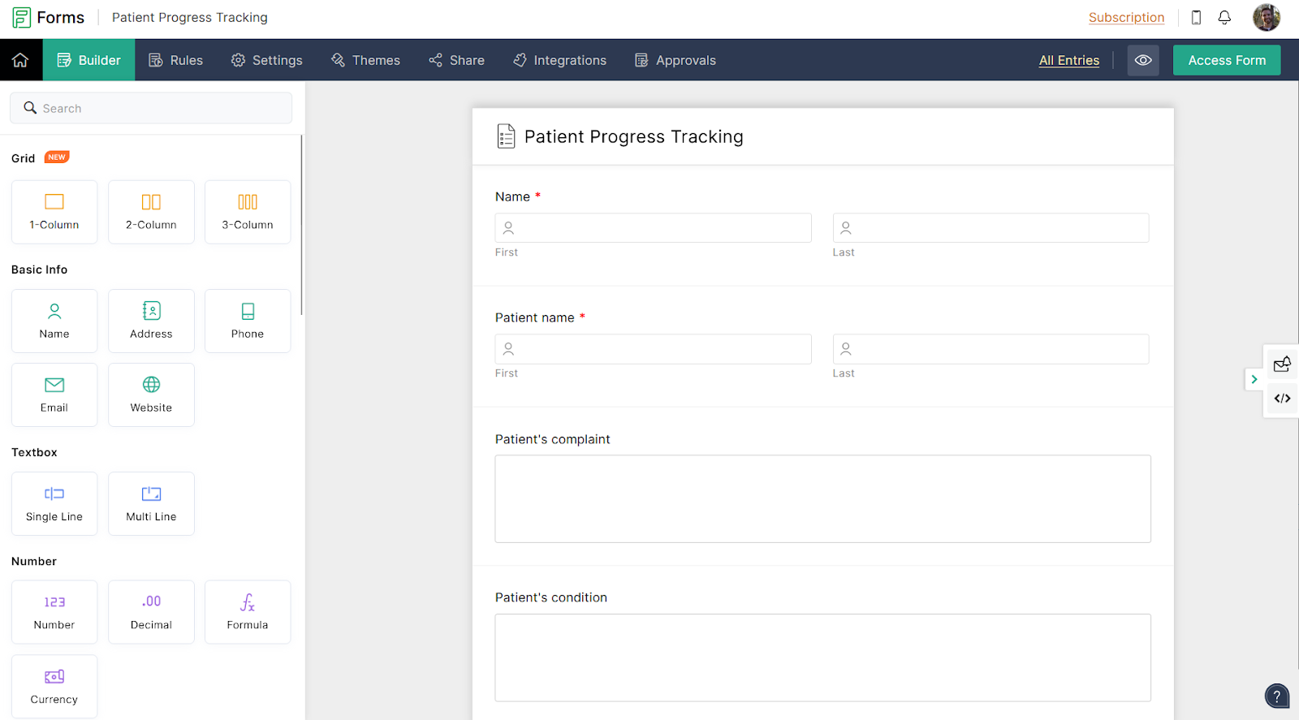Insert a Multi Line textbox

[x=150, y=503]
